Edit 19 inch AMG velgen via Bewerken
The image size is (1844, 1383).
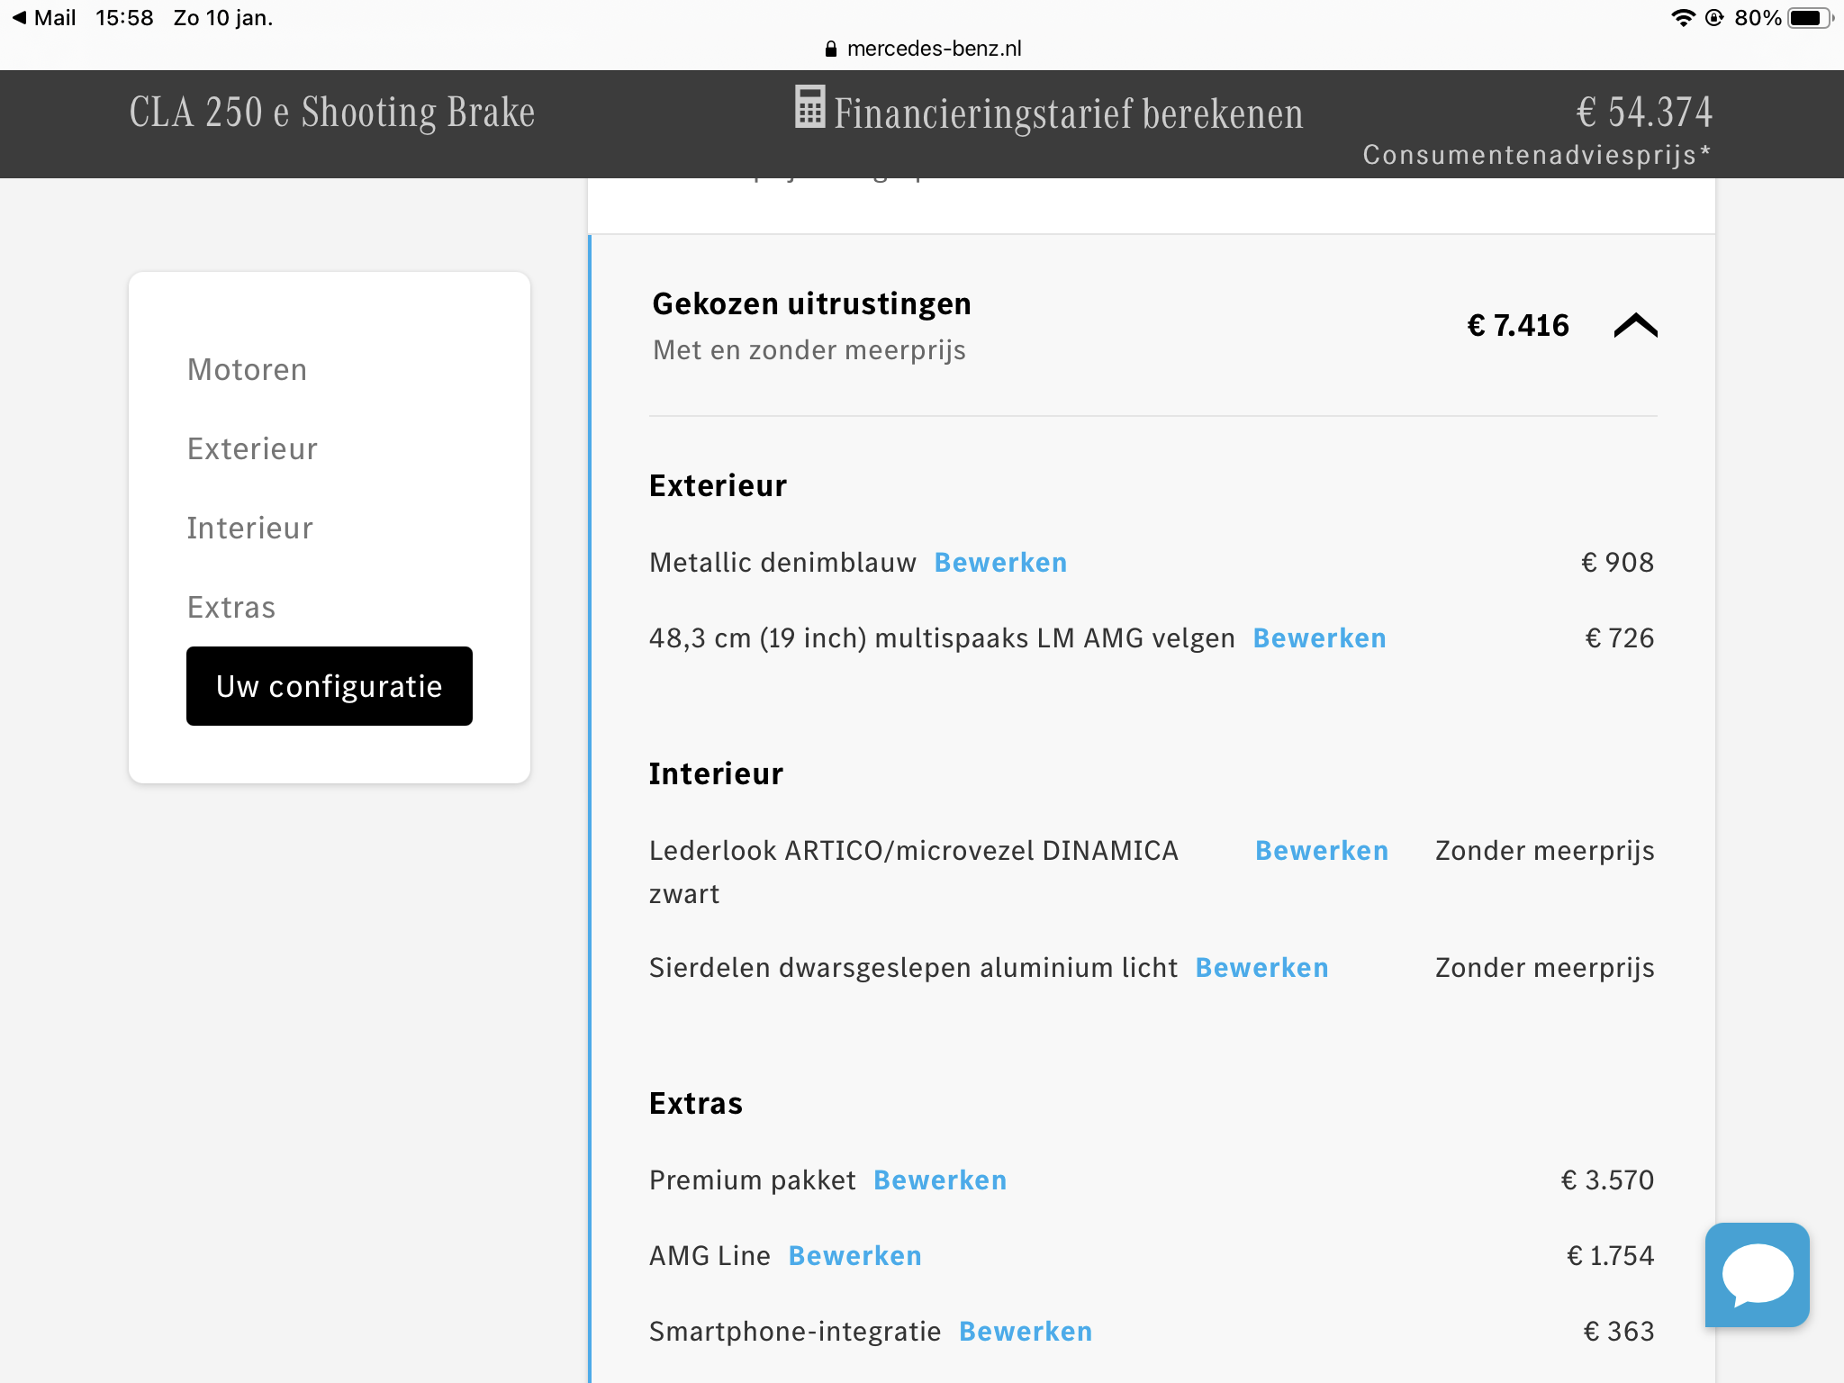1319,638
